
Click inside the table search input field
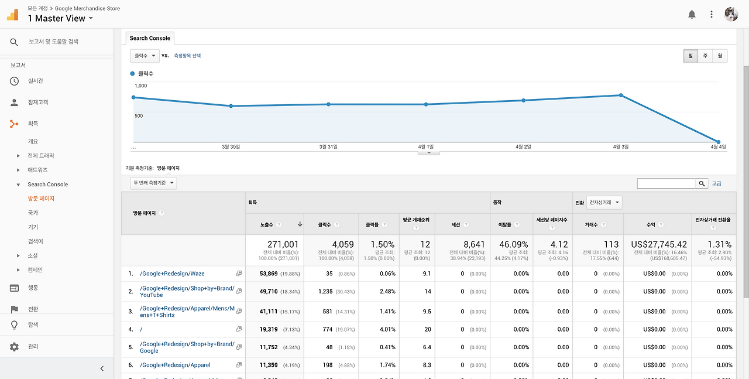coord(667,183)
